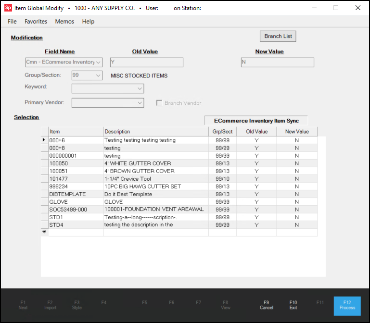Open the Favorites menu
Screen dimensions: 370x323
36,22
